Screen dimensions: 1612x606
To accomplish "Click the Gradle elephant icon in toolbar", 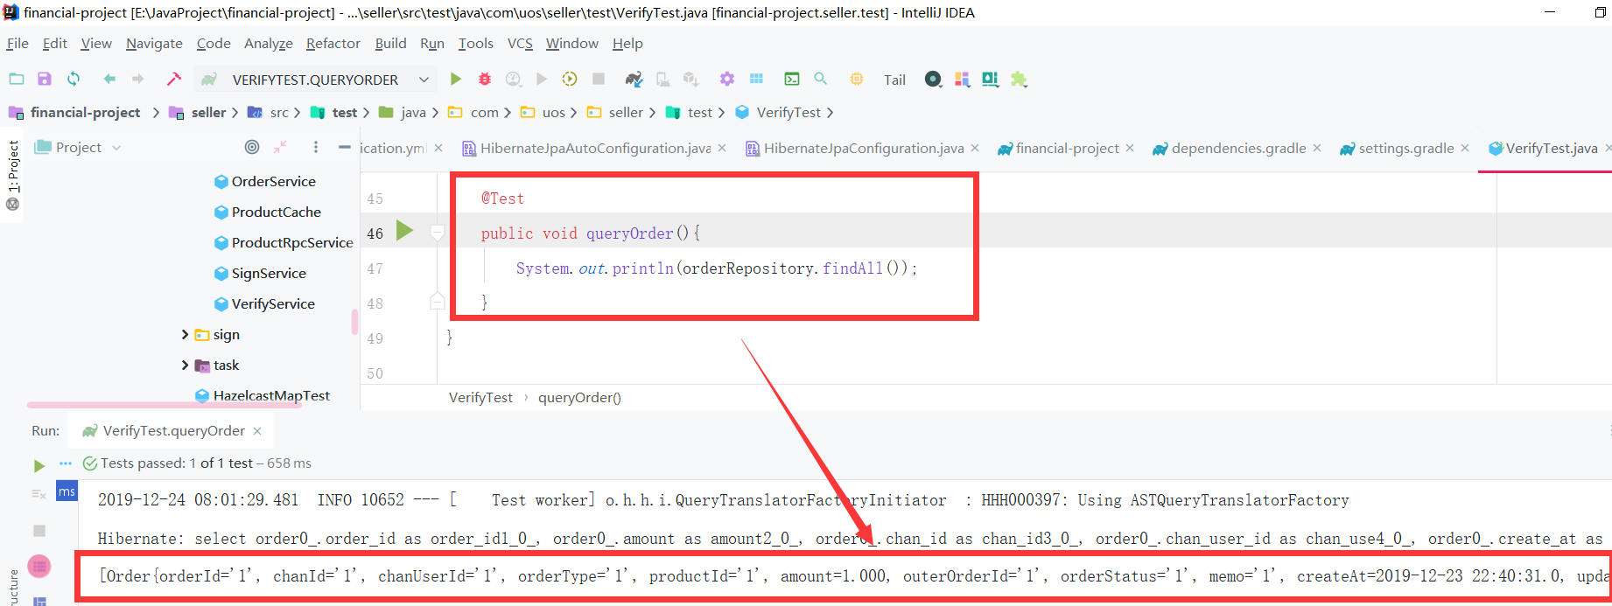I will click(634, 79).
